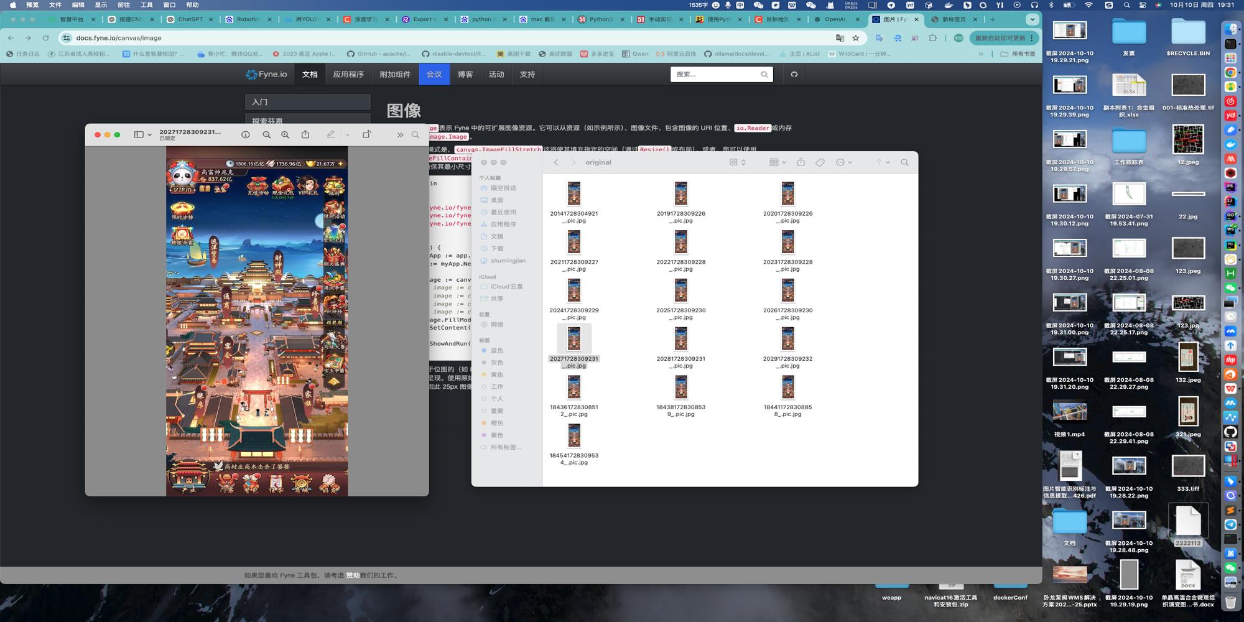Open Chrome extensions puzzle icon
The width and height of the screenshot is (1244, 622).
click(x=932, y=38)
